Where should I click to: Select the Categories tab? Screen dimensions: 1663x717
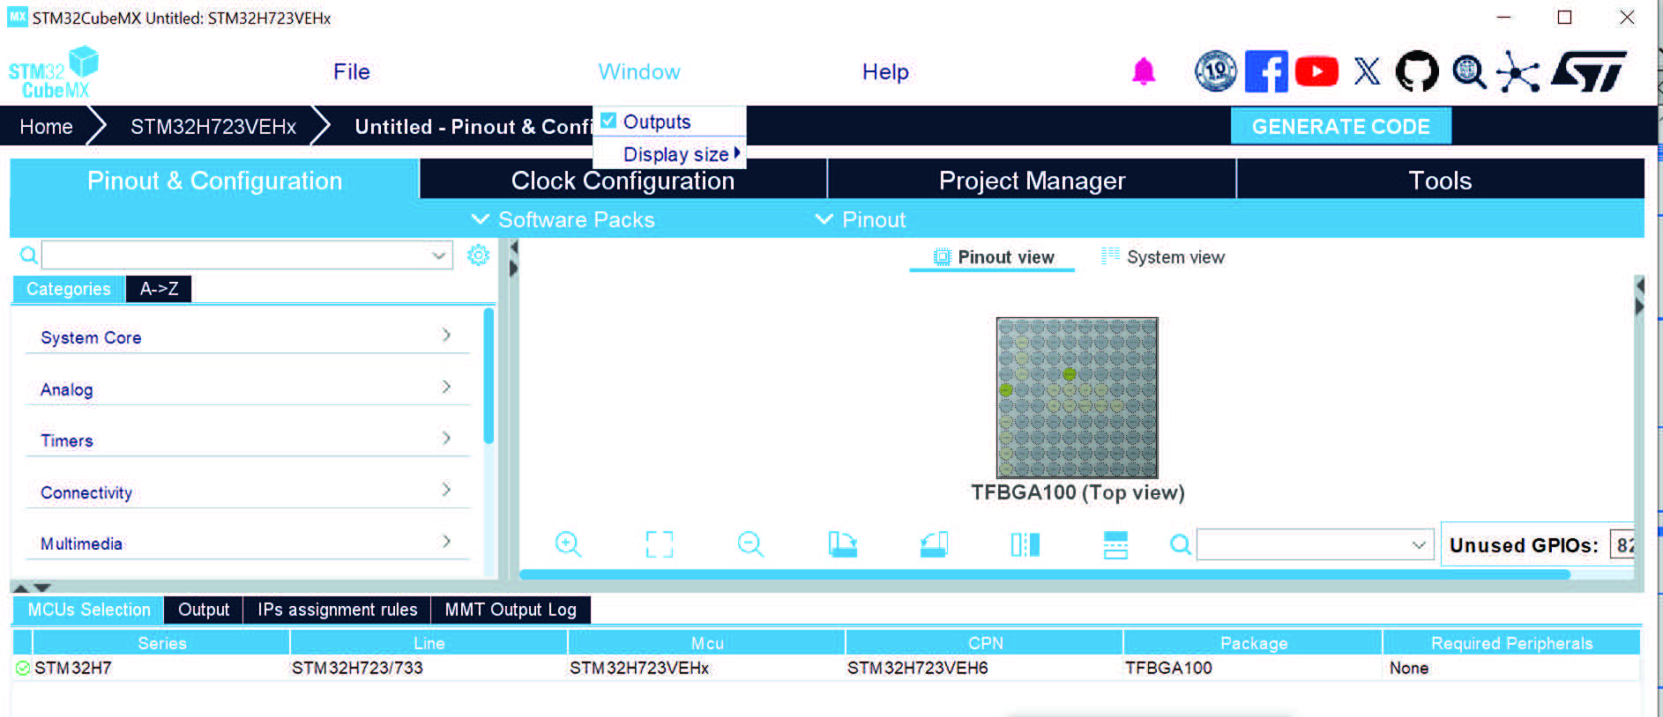point(69,289)
